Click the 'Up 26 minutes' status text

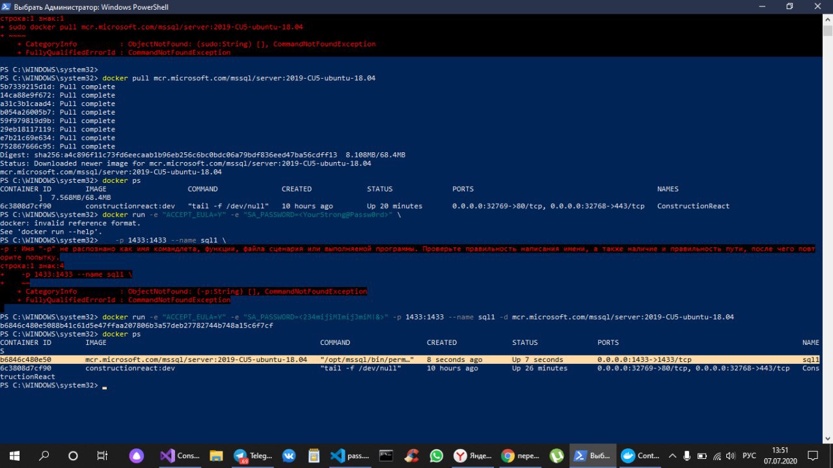click(539, 368)
